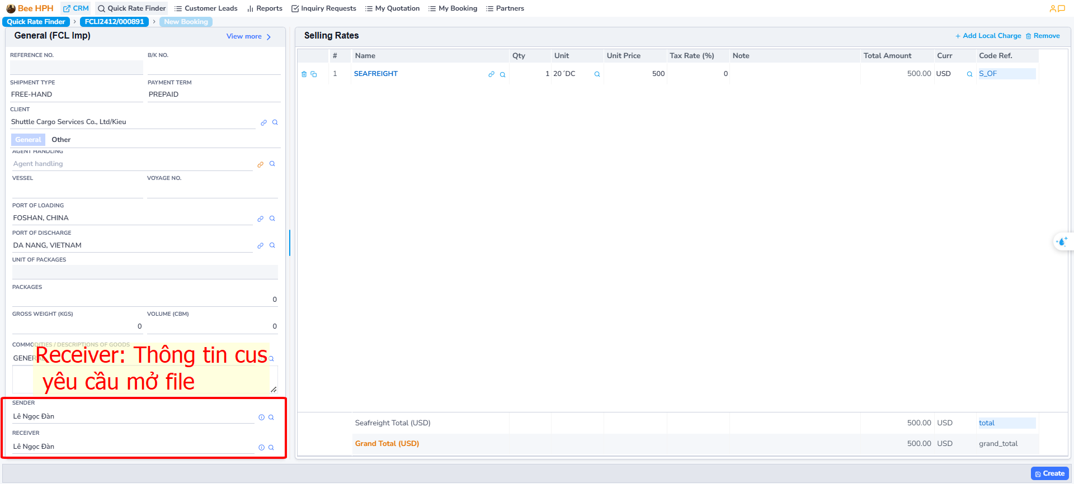This screenshot has width=1074, height=484.
Task: Focus the Reference No. field
Action: [77, 68]
